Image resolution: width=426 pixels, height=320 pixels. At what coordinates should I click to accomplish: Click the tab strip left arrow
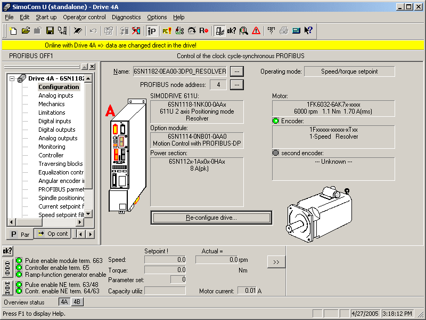point(80,234)
